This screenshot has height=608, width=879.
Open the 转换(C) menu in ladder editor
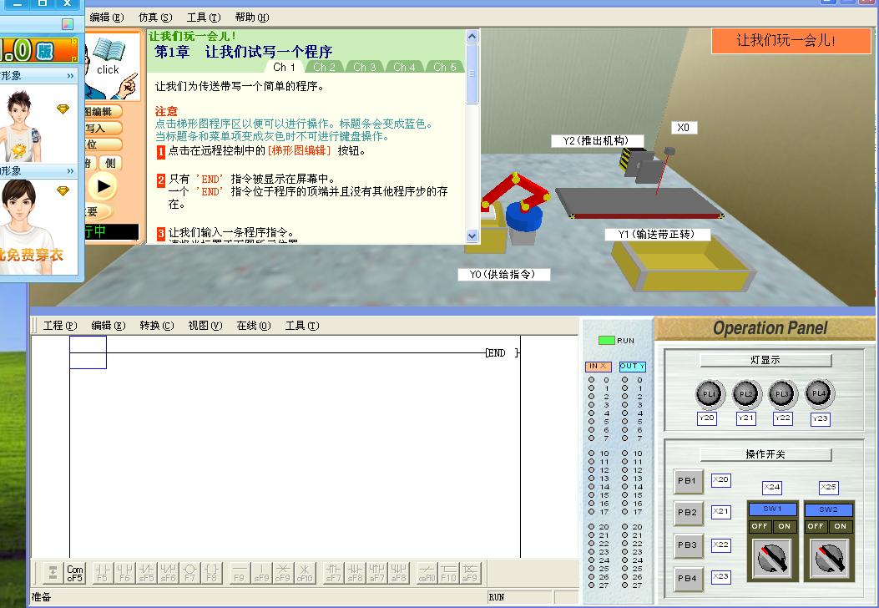(x=156, y=326)
